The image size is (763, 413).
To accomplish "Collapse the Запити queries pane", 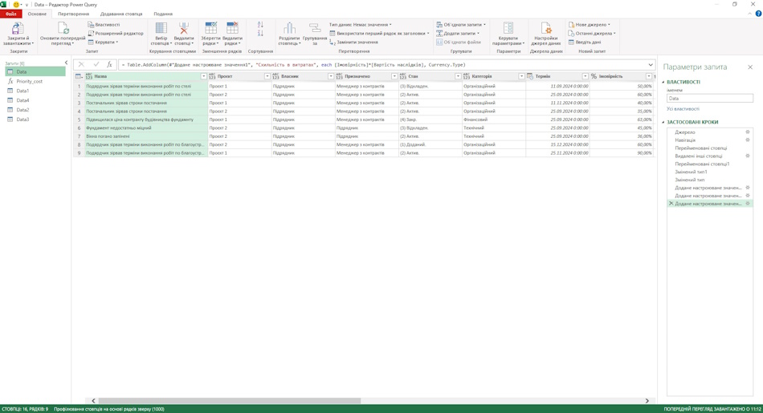I will tap(66, 63).
